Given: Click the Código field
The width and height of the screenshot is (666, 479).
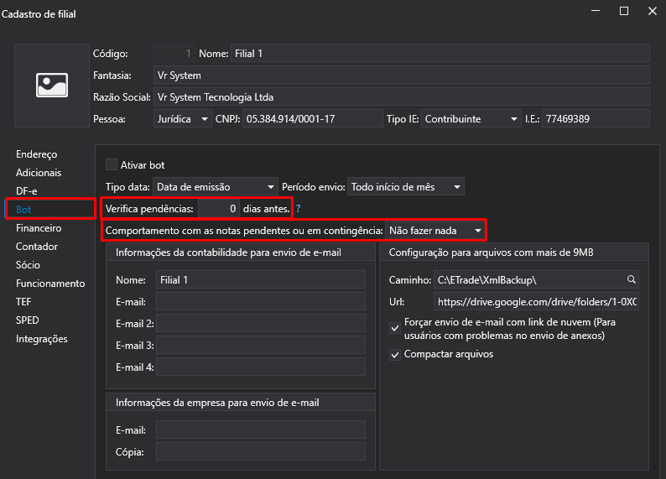Looking at the screenshot, I should pyautogui.click(x=174, y=54).
